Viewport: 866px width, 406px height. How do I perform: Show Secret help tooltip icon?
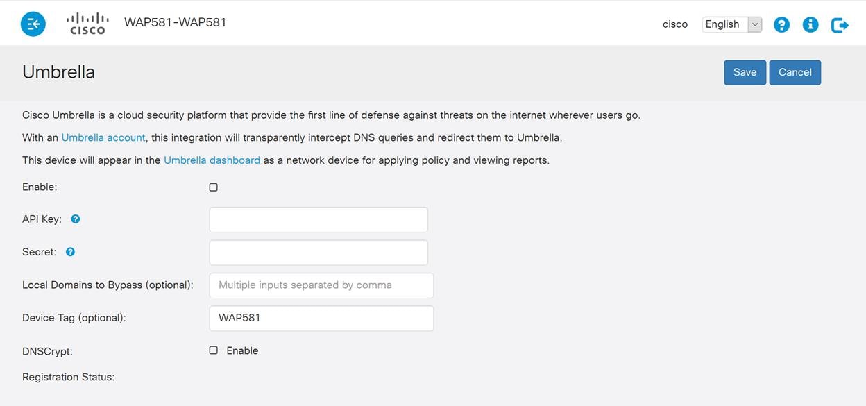coord(70,252)
